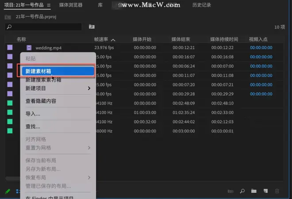The width and height of the screenshot is (292, 199).
Task: Click the wedding.mp4 file name
Action: 48,48
